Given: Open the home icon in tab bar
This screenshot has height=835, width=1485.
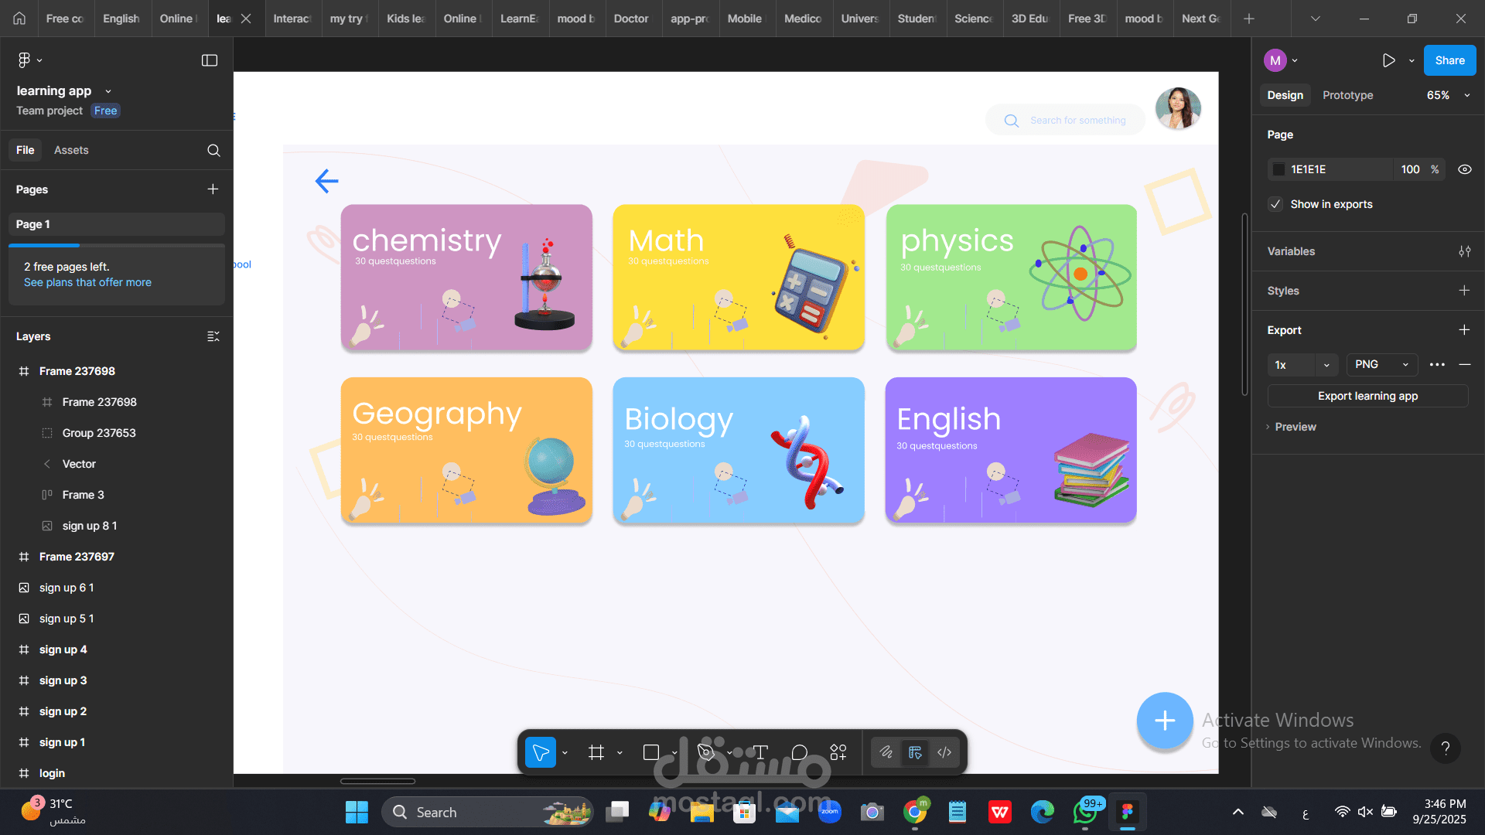Looking at the screenshot, I should [19, 19].
